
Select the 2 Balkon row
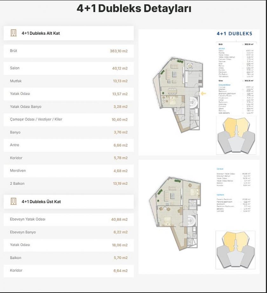pos(68,183)
